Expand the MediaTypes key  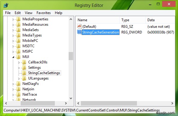pyautogui.click(x=13, y=36)
